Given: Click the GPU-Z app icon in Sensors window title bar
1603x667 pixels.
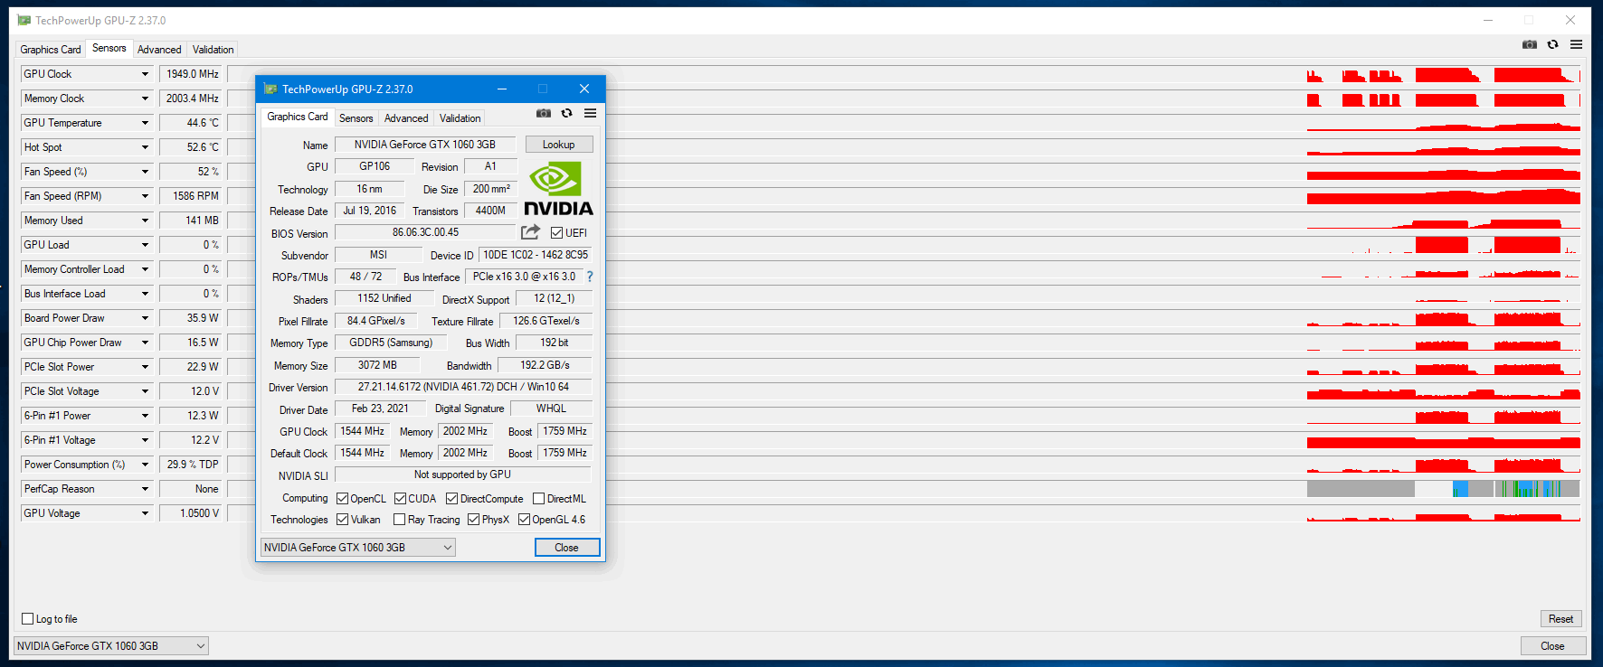Looking at the screenshot, I should coord(24,20).
